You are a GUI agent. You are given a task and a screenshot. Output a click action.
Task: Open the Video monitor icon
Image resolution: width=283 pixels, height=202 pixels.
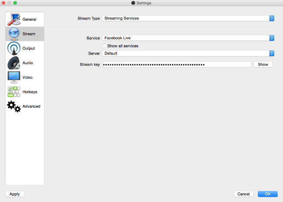tap(14, 77)
